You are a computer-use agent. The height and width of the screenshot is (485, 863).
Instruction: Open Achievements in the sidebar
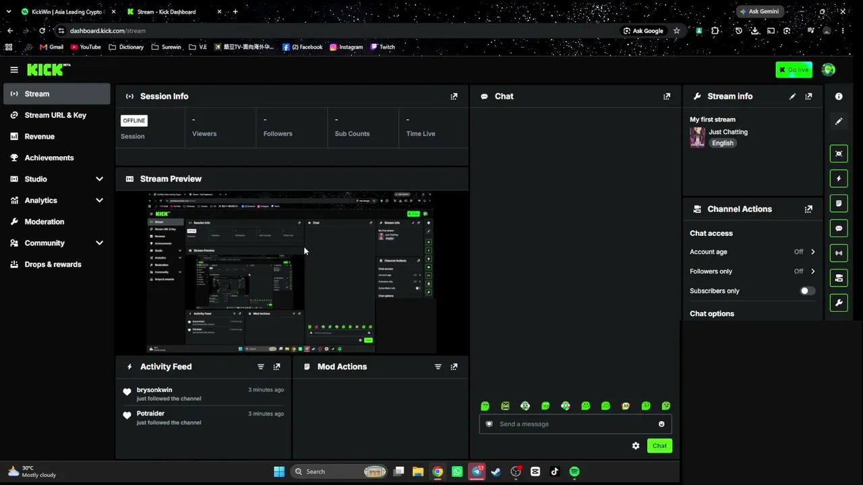pos(57,158)
